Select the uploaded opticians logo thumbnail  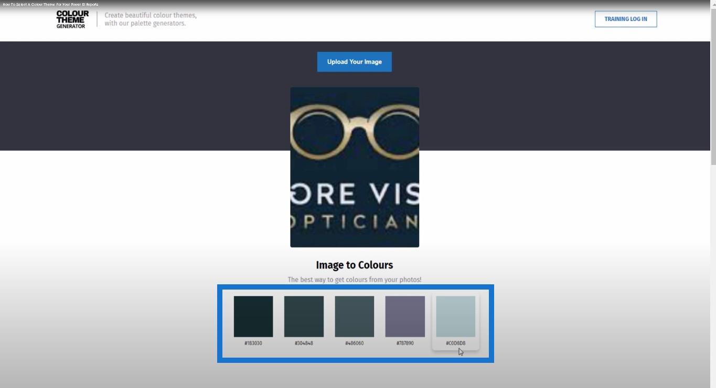coord(355,167)
